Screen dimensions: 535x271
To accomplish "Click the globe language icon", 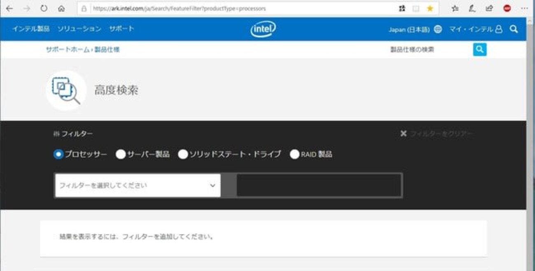I will [x=438, y=29].
